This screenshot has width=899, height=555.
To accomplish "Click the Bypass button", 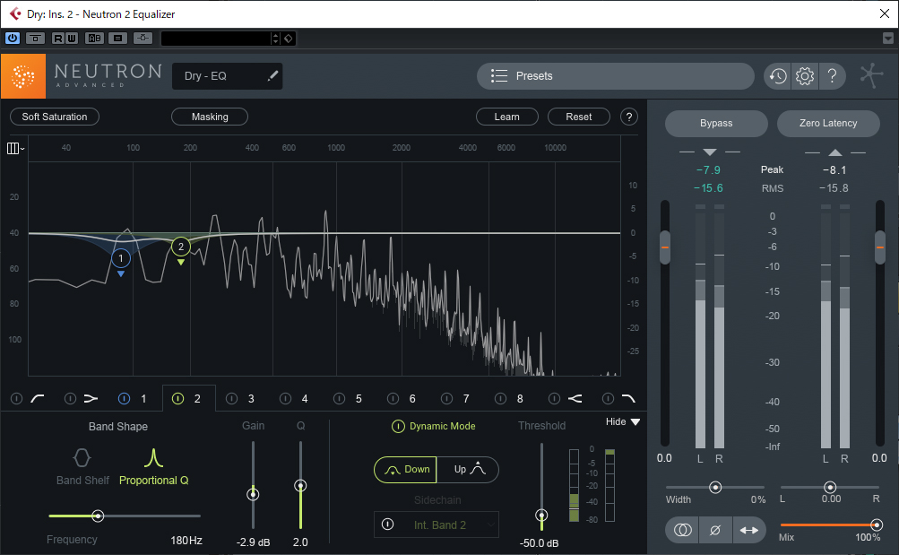I will point(716,123).
